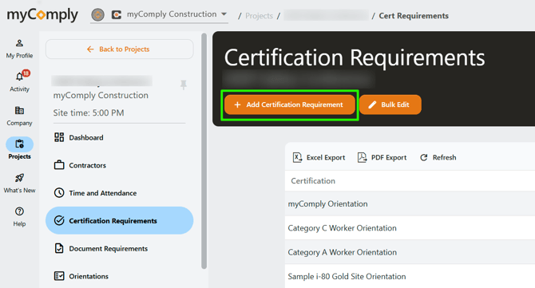This screenshot has width=535, height=288.
Task: Open the Help question mark icon
Action: [x=19, y=211]
